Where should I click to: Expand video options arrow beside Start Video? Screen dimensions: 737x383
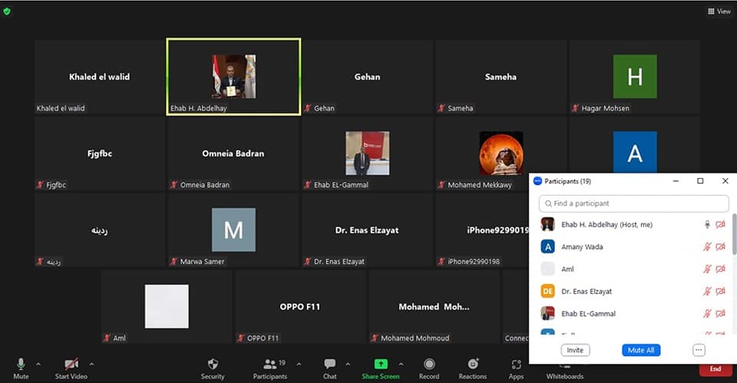click(91, 364)
